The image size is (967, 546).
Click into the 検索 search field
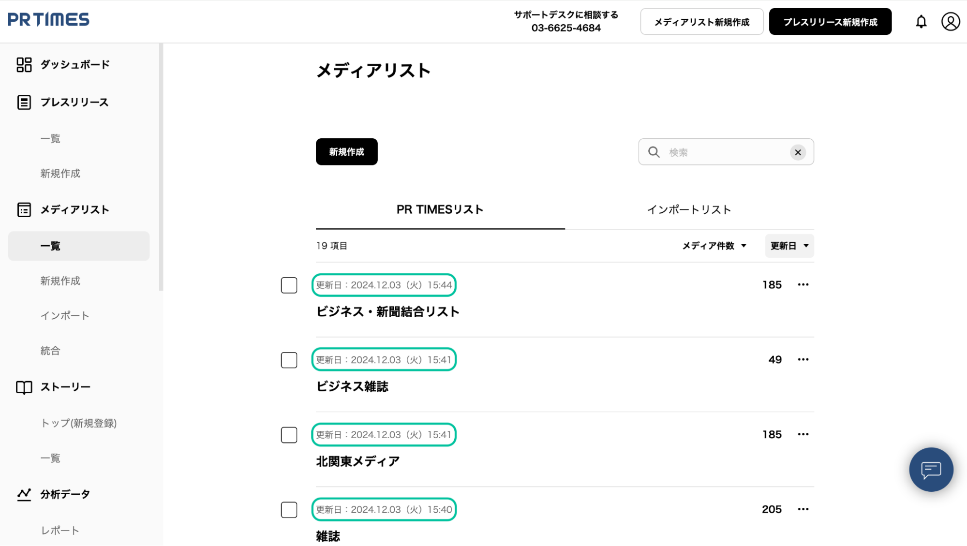(726, 152)
